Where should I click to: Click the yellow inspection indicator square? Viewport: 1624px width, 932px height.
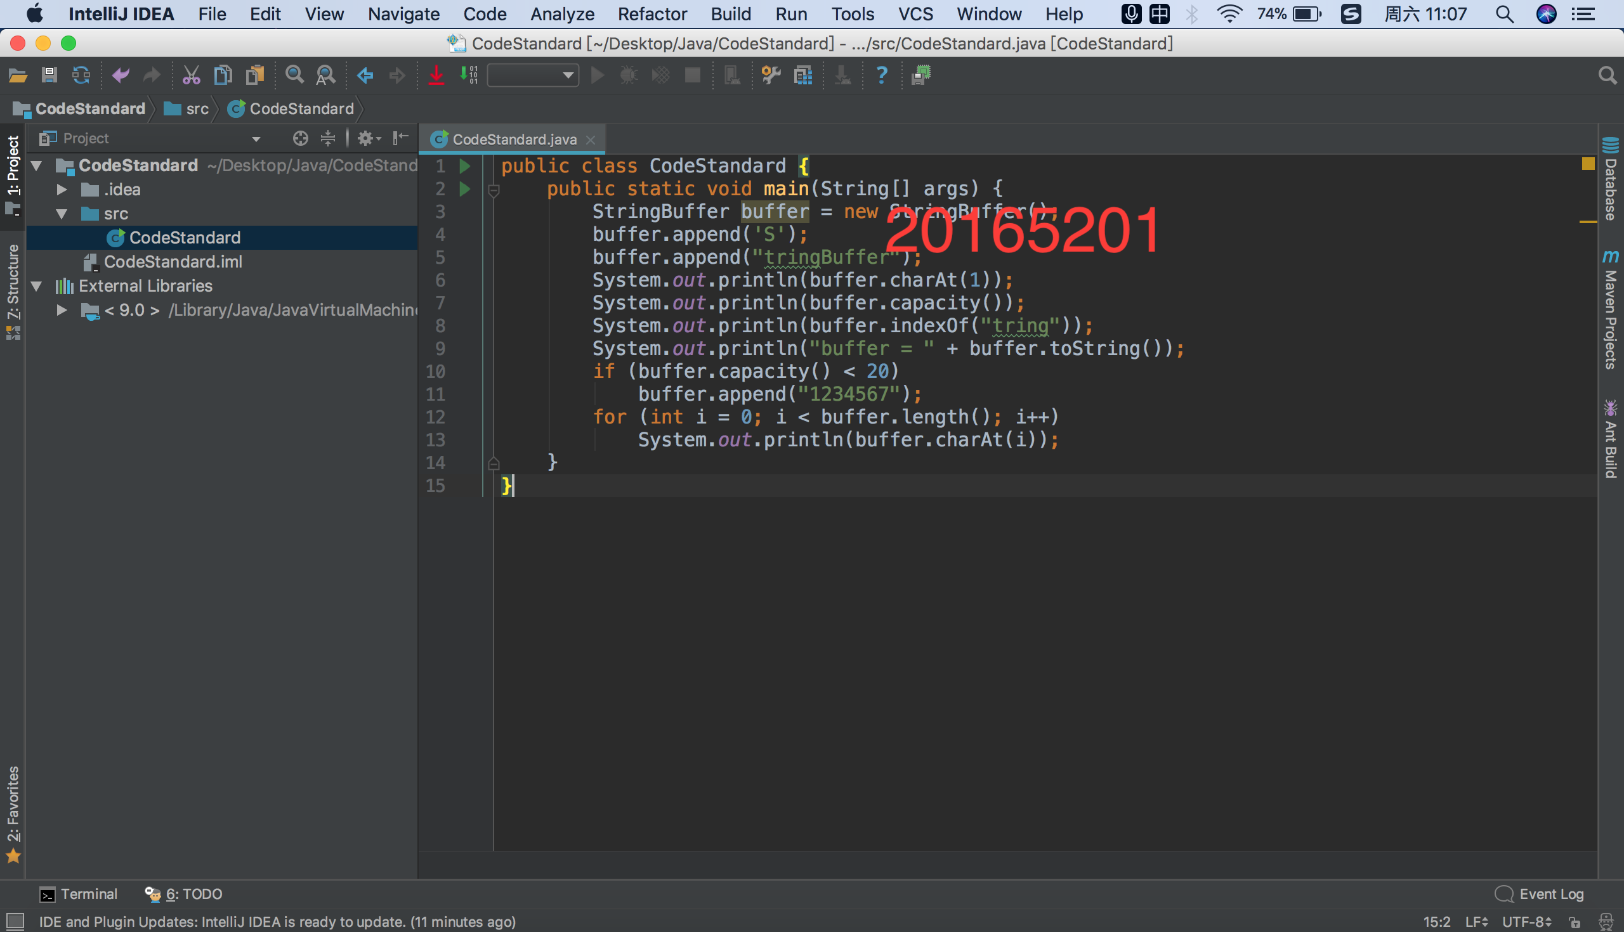click(1588, 164)
